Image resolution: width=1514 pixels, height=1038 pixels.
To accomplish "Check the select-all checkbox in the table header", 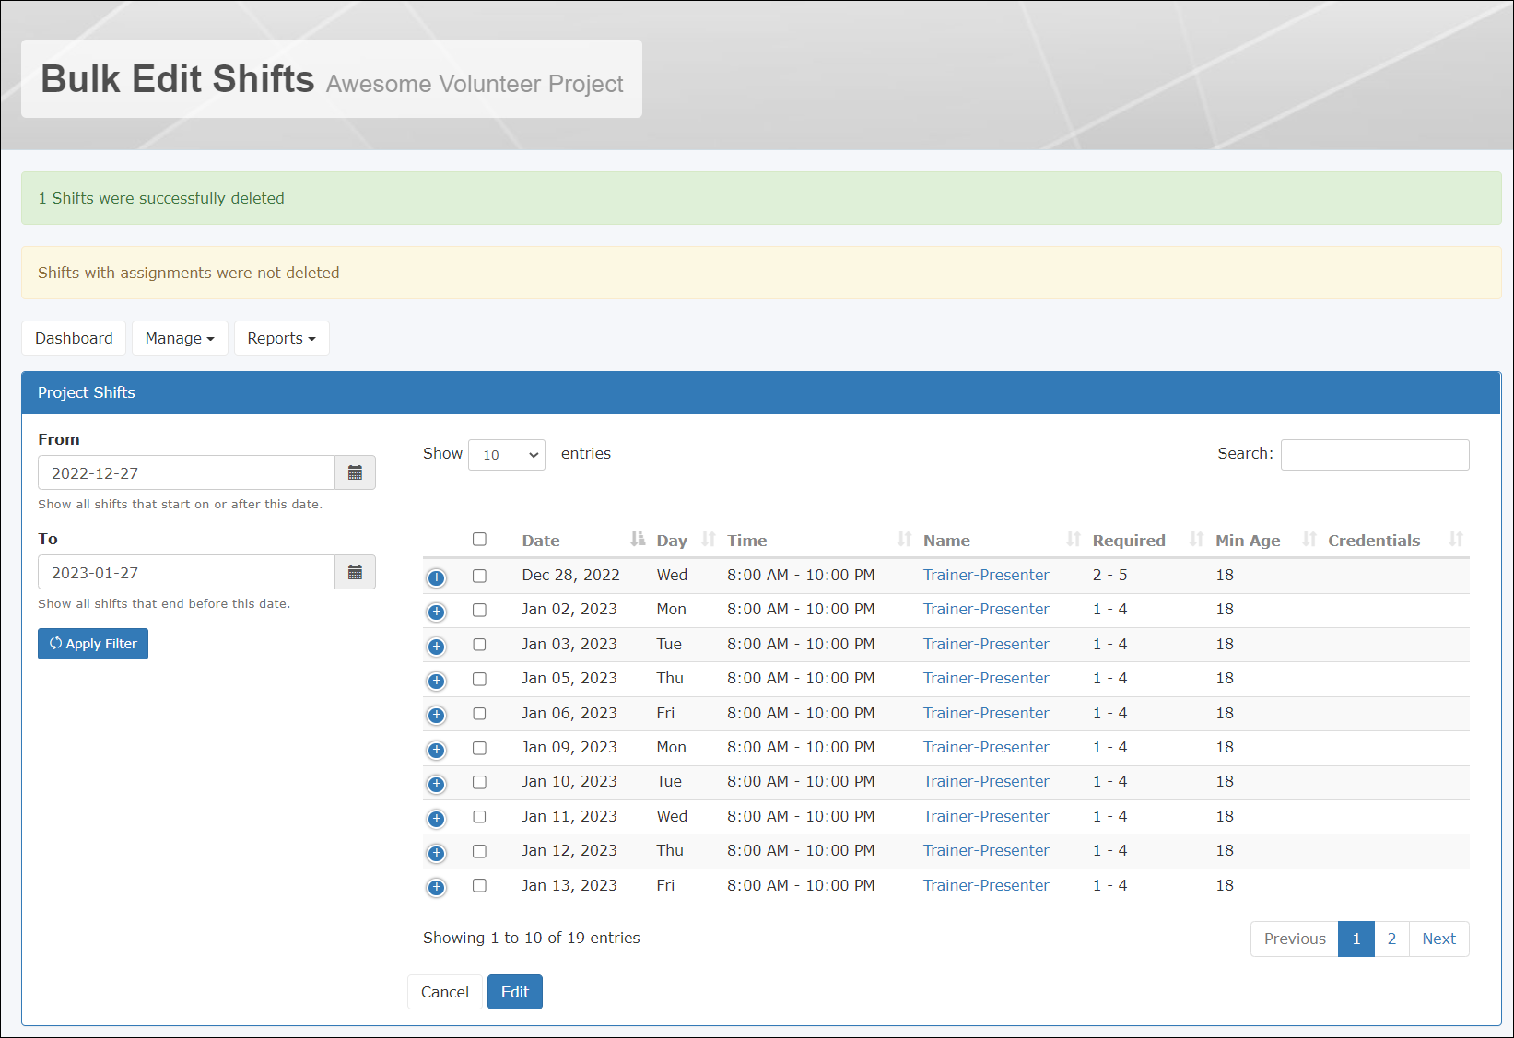I will pos(479,539).
